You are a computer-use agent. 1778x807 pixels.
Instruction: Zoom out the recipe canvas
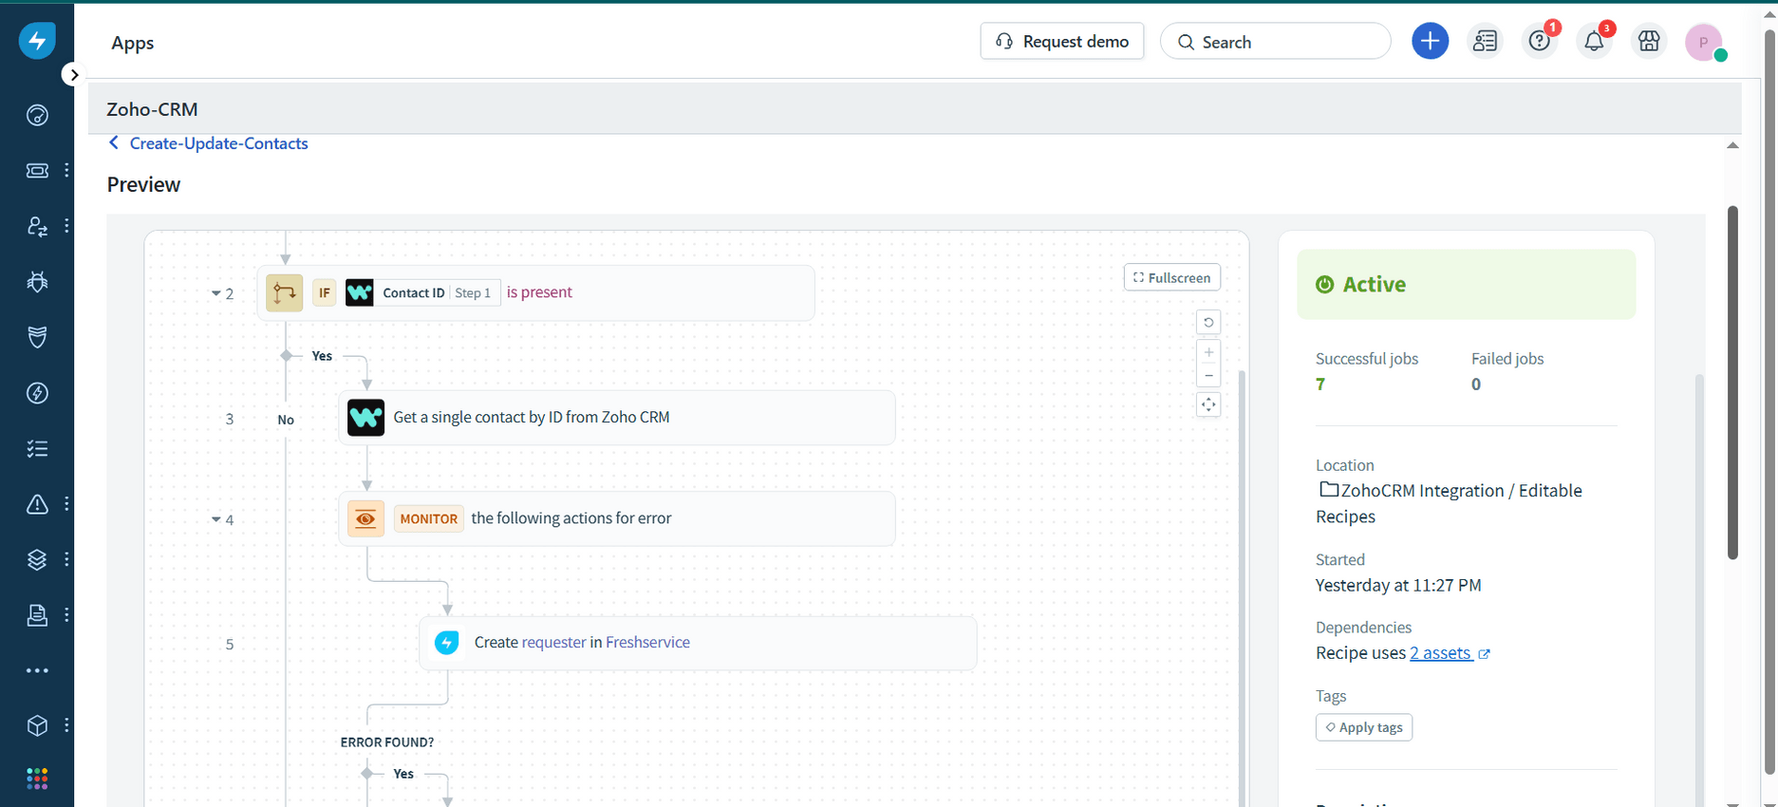[1208, 376]
